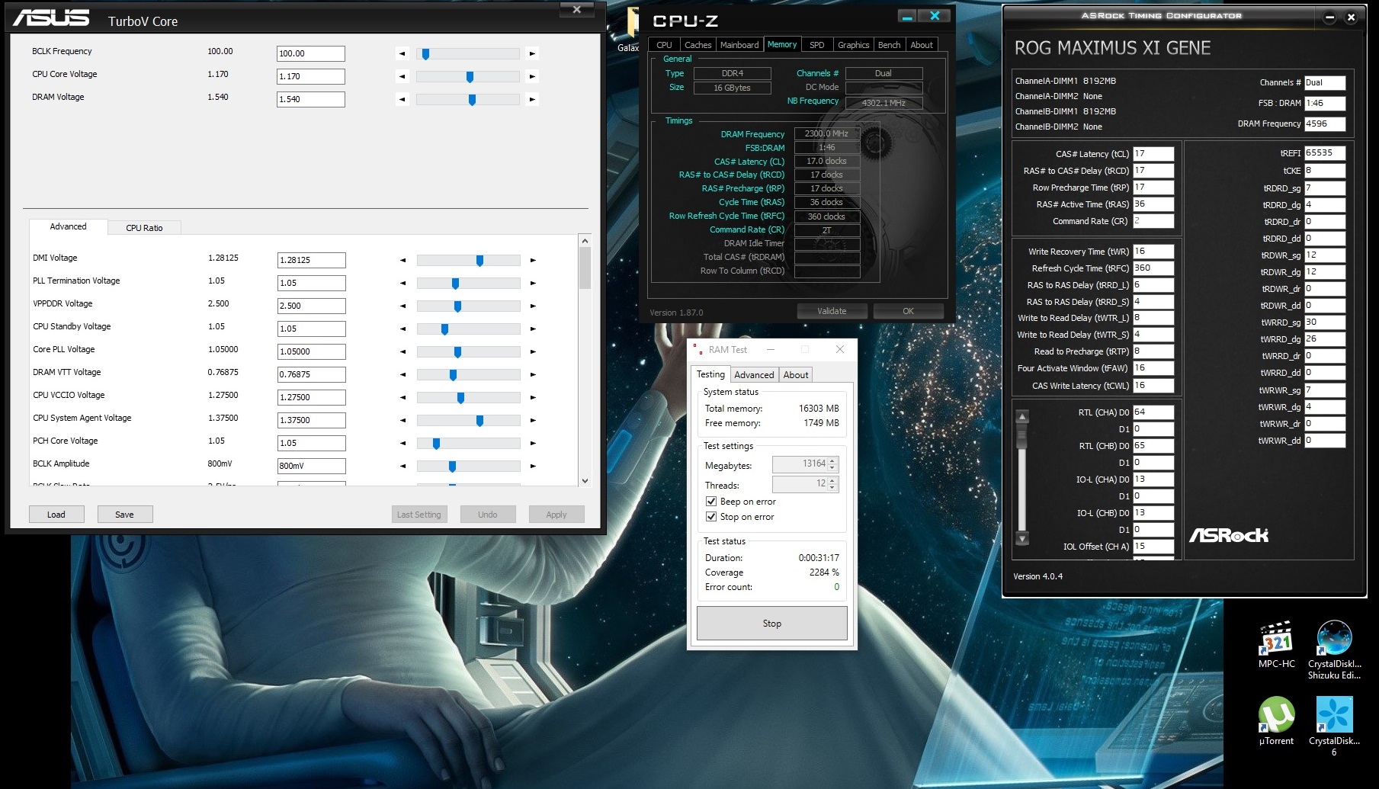Open the Caches tab in CPU-Z
Viewport: 1379px width, 789px height.
pyautogui.click(x=698, y=45)
